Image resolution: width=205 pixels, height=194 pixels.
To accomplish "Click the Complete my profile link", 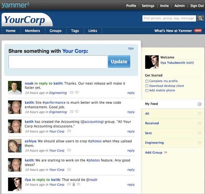I will pyautogui.click(x=163, y=81).
